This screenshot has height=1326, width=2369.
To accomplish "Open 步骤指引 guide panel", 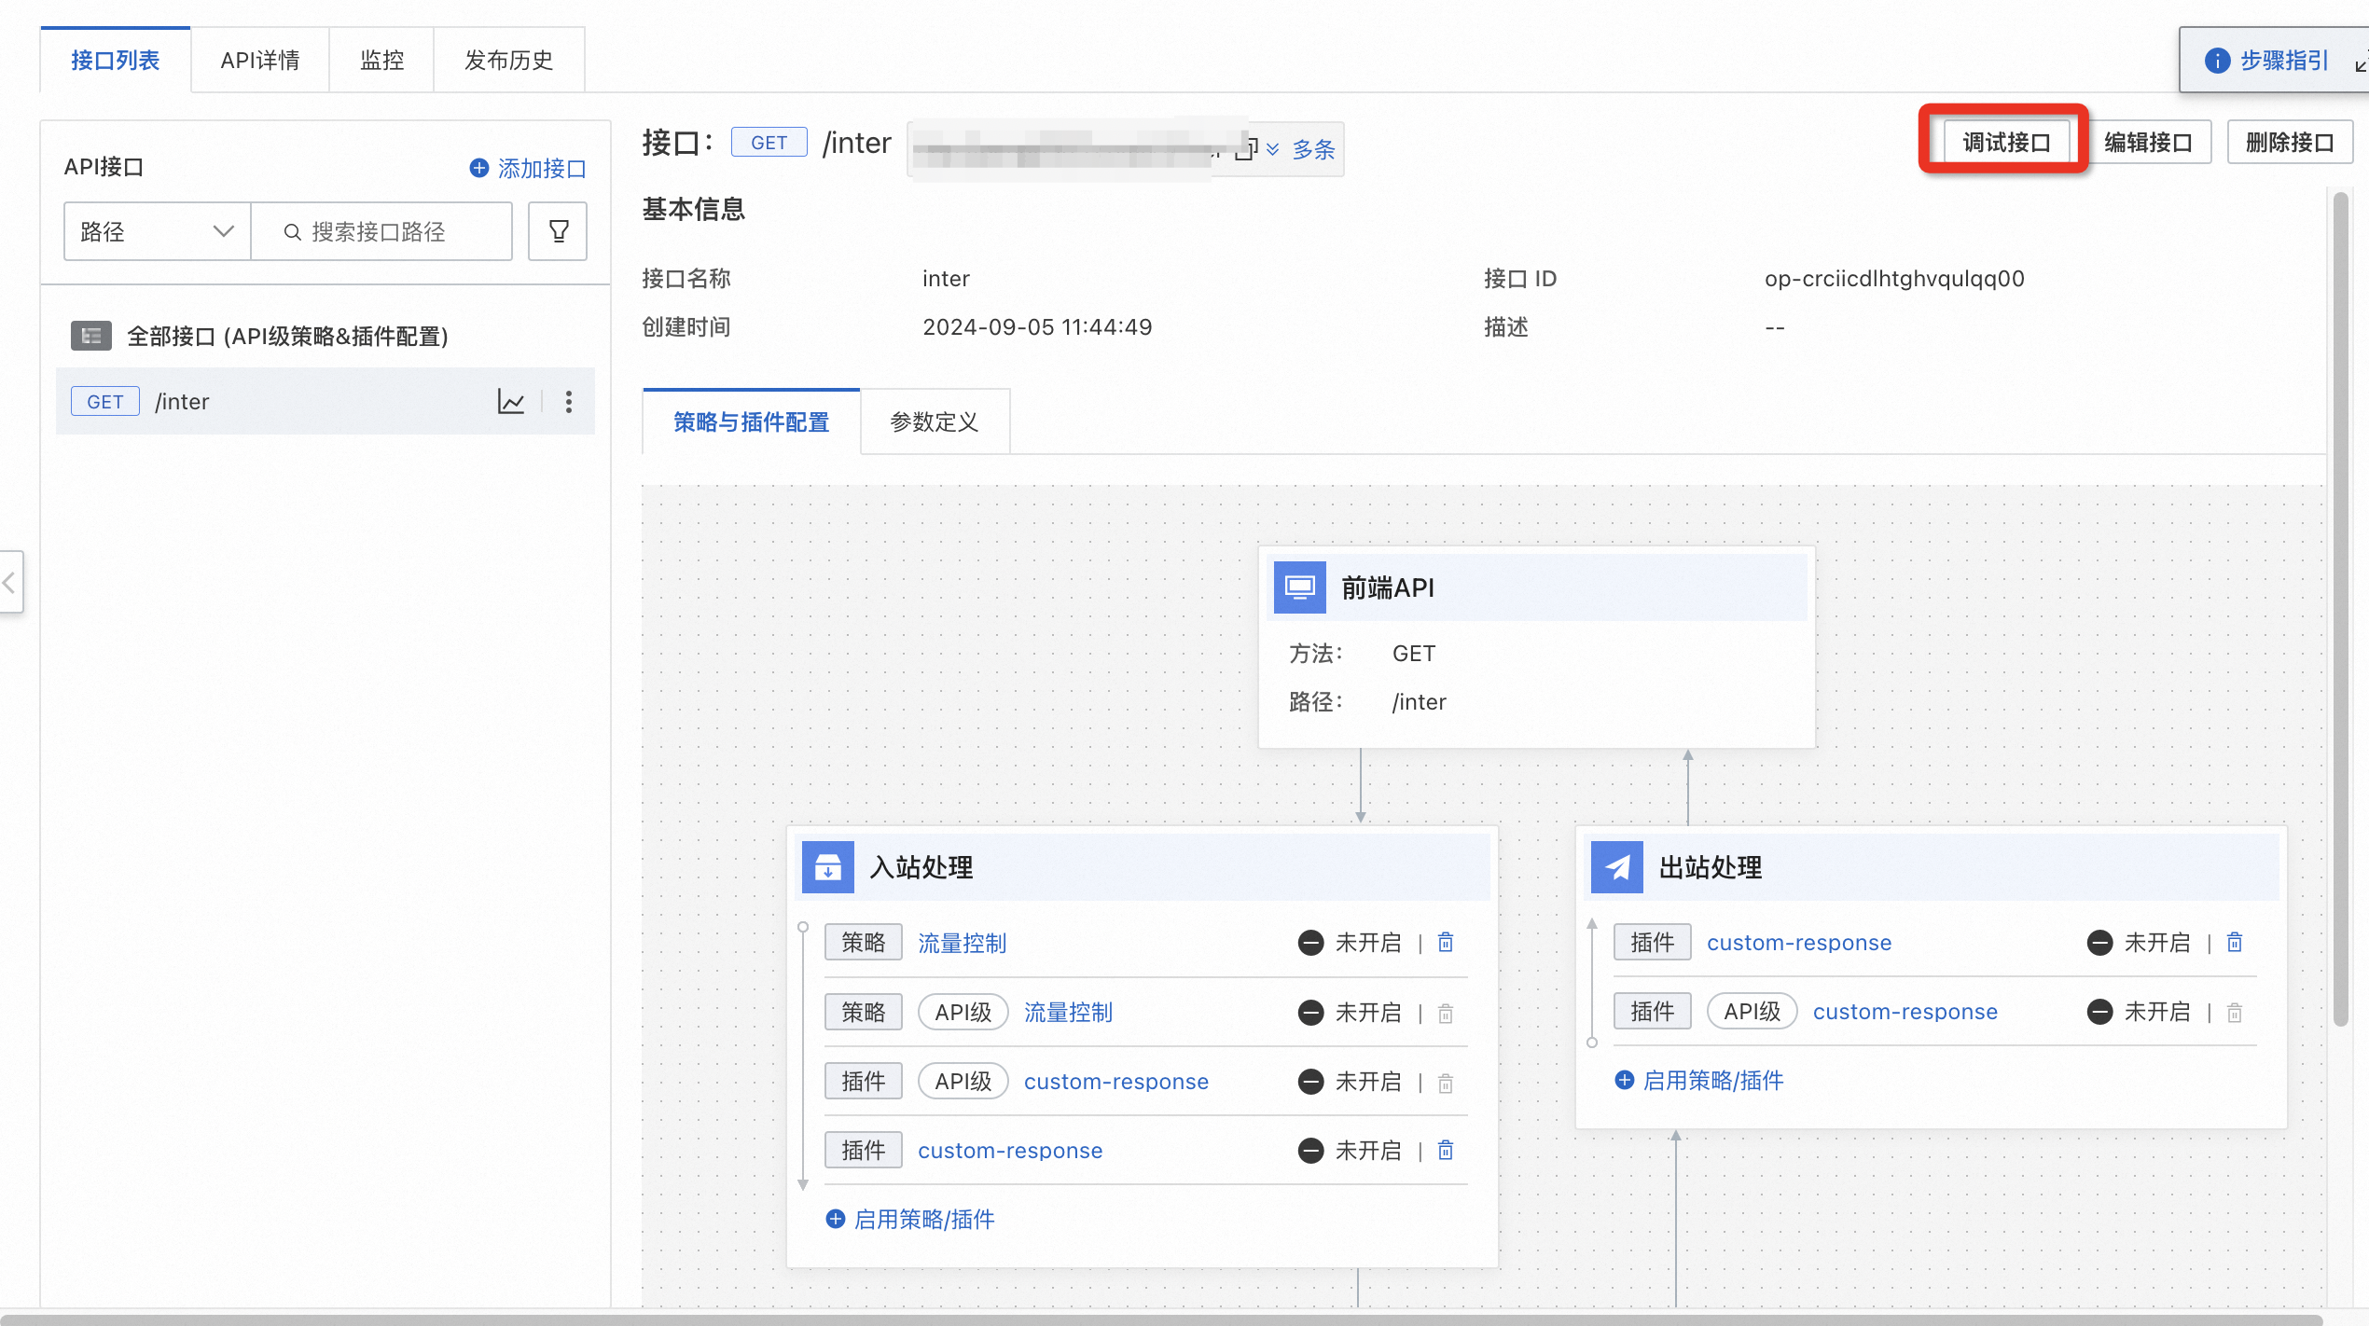I will pyautogui.click(x=2285, y=61).
